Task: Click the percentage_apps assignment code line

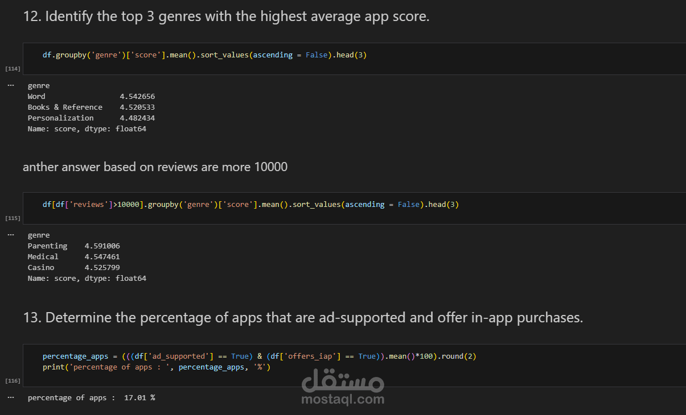Action: (x=259, y=356)
